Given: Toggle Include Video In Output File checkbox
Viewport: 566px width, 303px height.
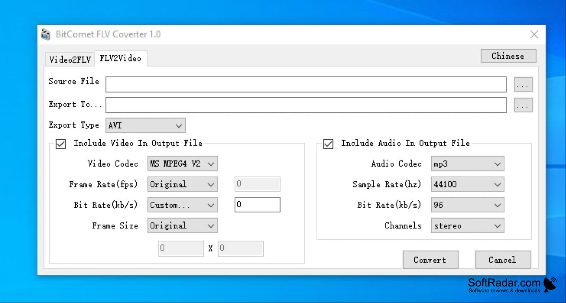Looking at the screenshot, I should coord(61,144).
